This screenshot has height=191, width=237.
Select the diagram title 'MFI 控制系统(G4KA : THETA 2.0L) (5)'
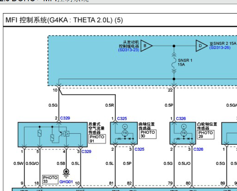point(64,20)
